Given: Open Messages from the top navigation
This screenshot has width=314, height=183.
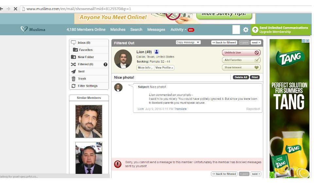Looking at the screenshot, I should tap(156, 29).
